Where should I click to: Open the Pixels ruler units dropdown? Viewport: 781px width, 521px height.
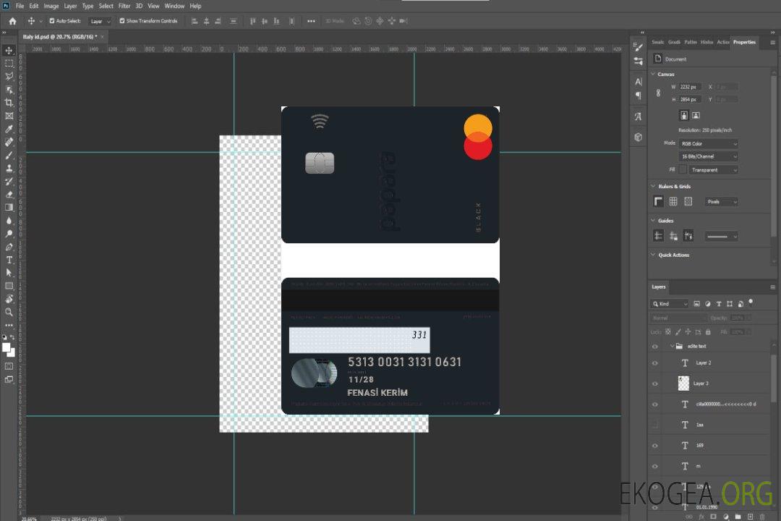click(721, 202)
